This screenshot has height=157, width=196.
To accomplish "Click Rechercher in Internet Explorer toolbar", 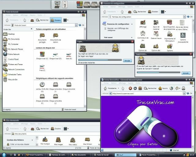I will pyautogui.click(x=150, y=88).
